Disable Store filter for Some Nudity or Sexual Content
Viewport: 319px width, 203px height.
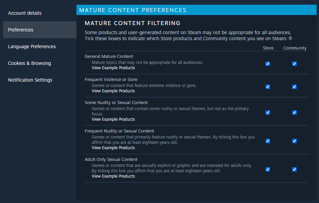click(268, 112)
